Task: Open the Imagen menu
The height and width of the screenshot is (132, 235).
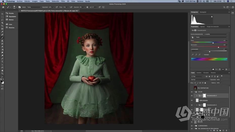Action: point(35,1)
